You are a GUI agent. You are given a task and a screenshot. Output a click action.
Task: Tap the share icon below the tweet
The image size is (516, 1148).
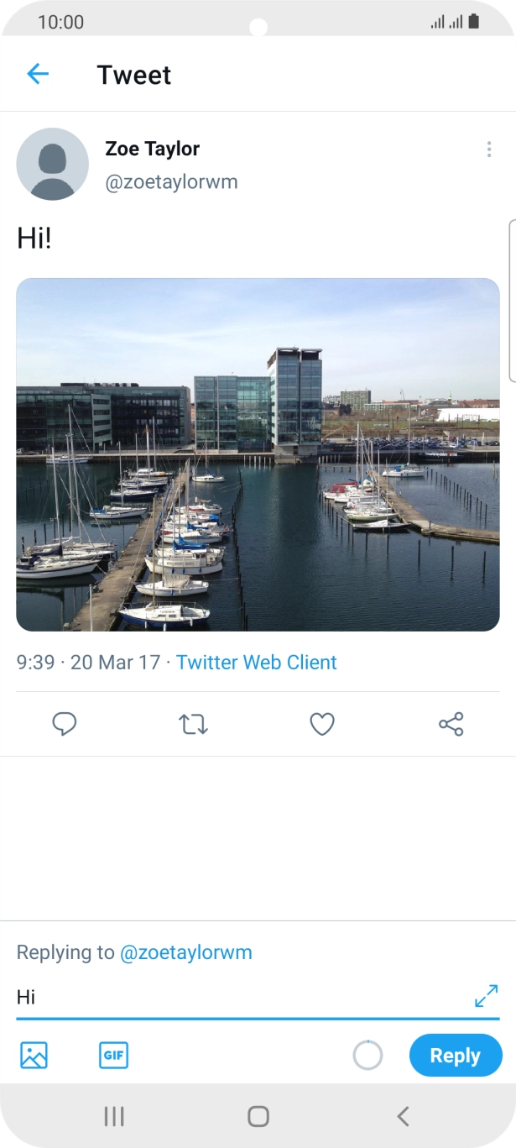pos(451,724)
